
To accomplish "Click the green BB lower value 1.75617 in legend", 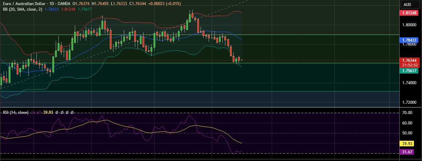I will (84, 9).
